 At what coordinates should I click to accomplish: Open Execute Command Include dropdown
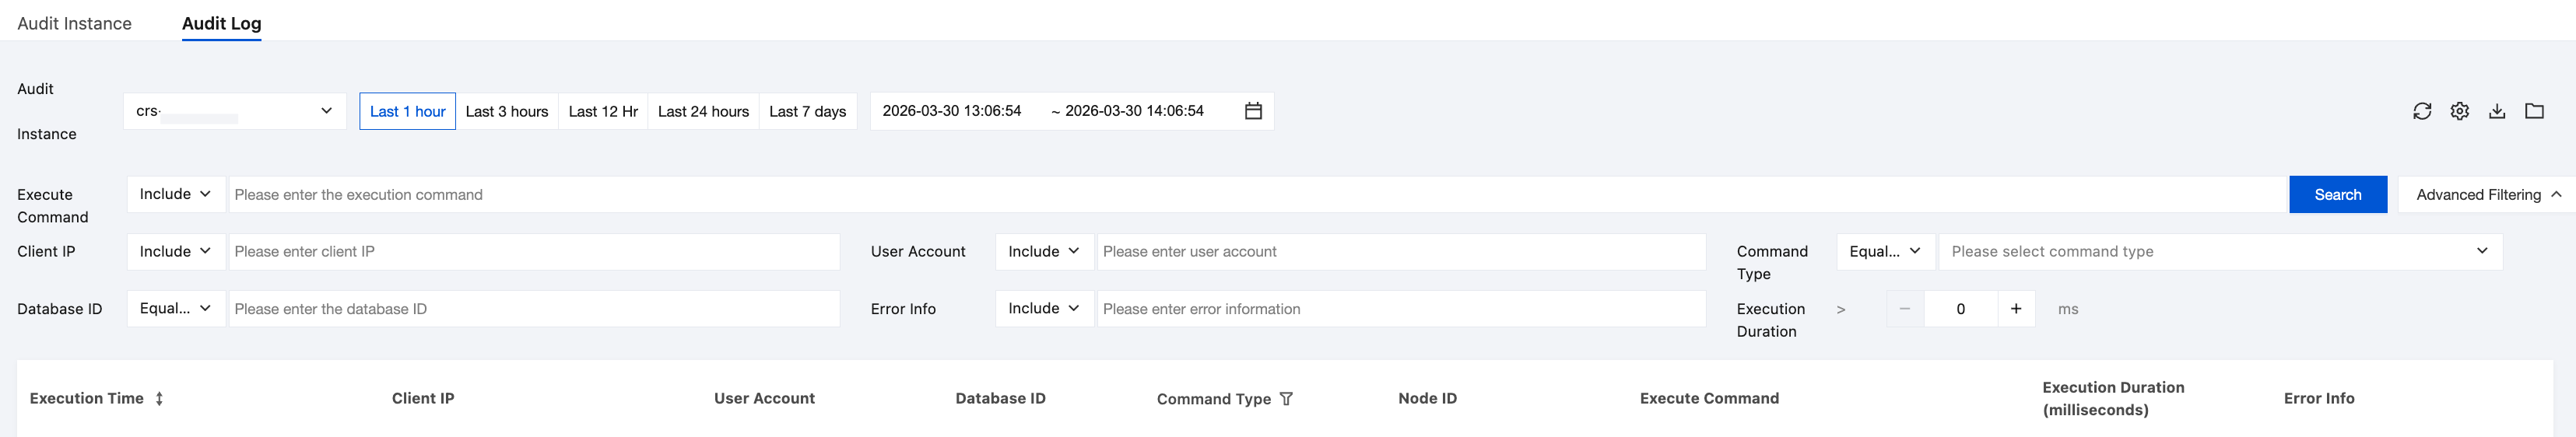[176, 194]
